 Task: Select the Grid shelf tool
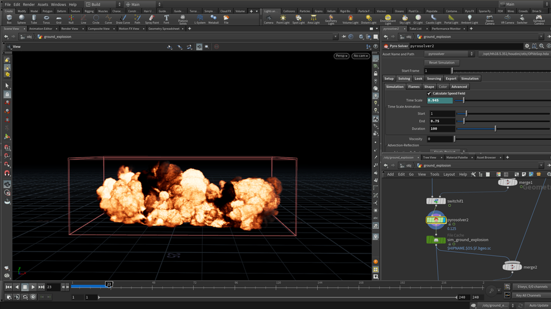pyautogui.click(x=59, y=19)
